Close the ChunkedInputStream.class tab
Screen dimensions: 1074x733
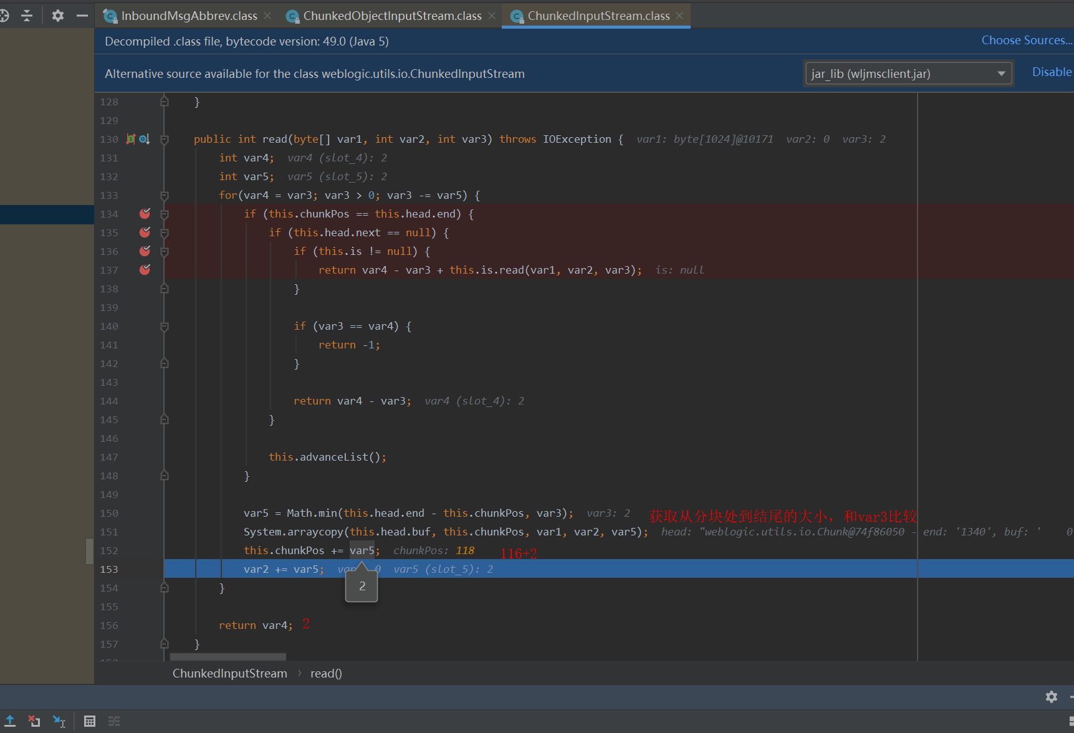(679, 16)
